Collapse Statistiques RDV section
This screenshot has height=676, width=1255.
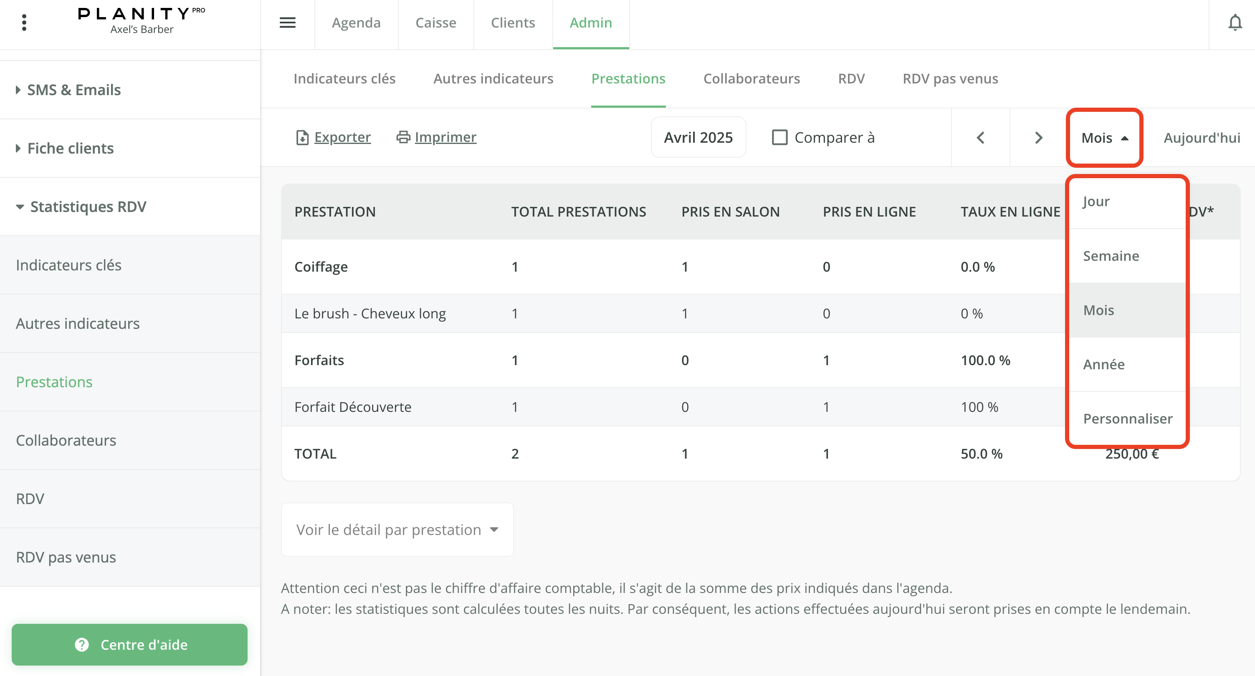point(88,207)
